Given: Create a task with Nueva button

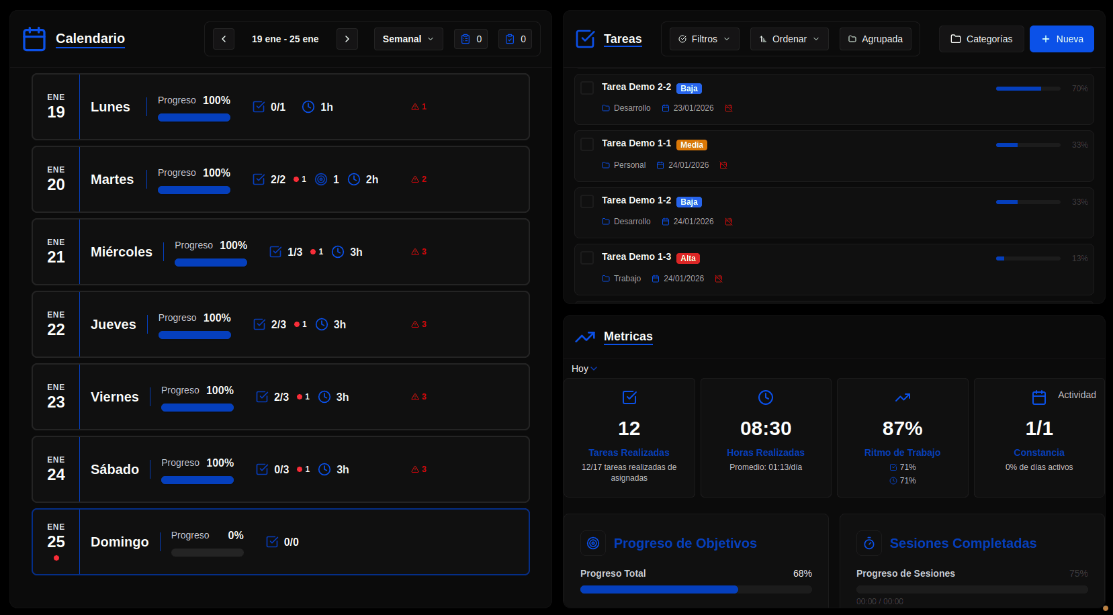Looking at the screenshot, I should (1061, 39).
